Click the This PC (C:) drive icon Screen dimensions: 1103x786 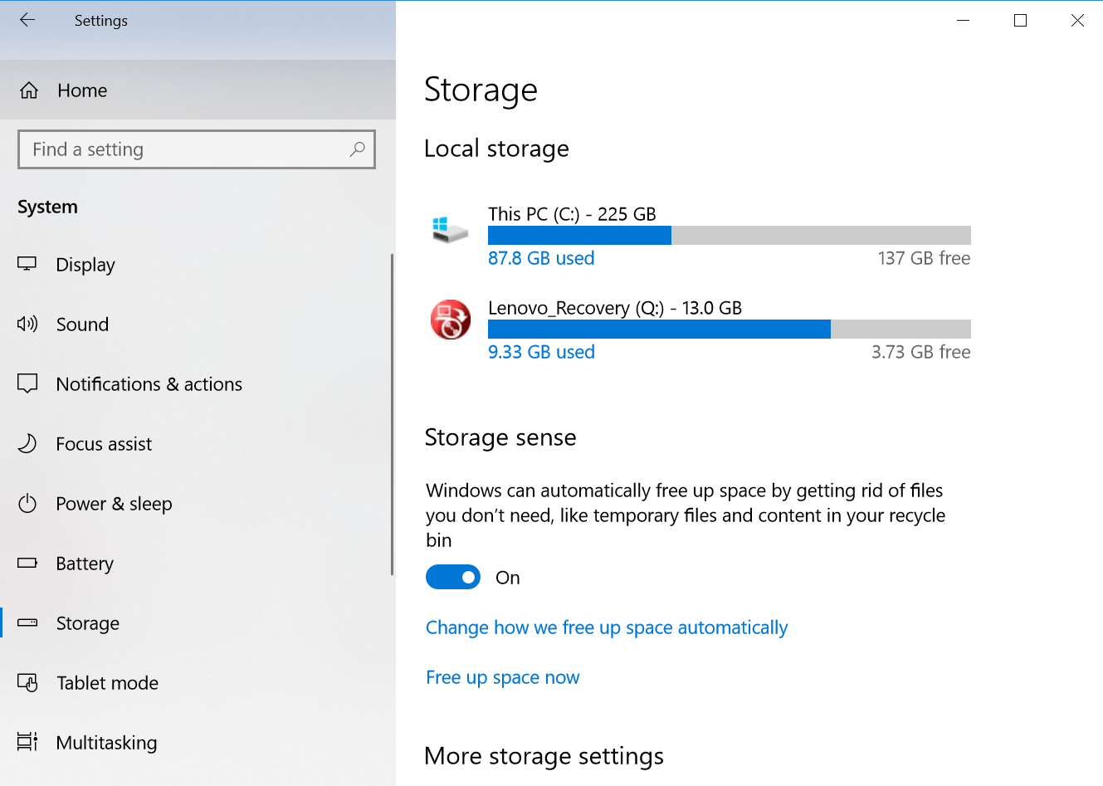pyautogui.click(x=449, y=226)
